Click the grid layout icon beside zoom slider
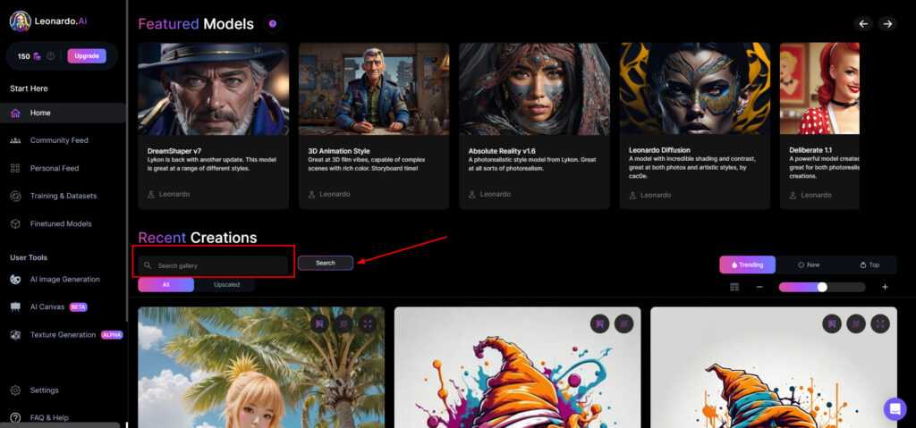 734,287
